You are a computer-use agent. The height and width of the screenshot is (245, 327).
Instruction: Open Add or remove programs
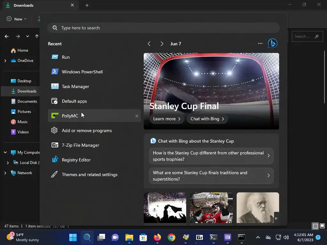click(x=94, y=130)
